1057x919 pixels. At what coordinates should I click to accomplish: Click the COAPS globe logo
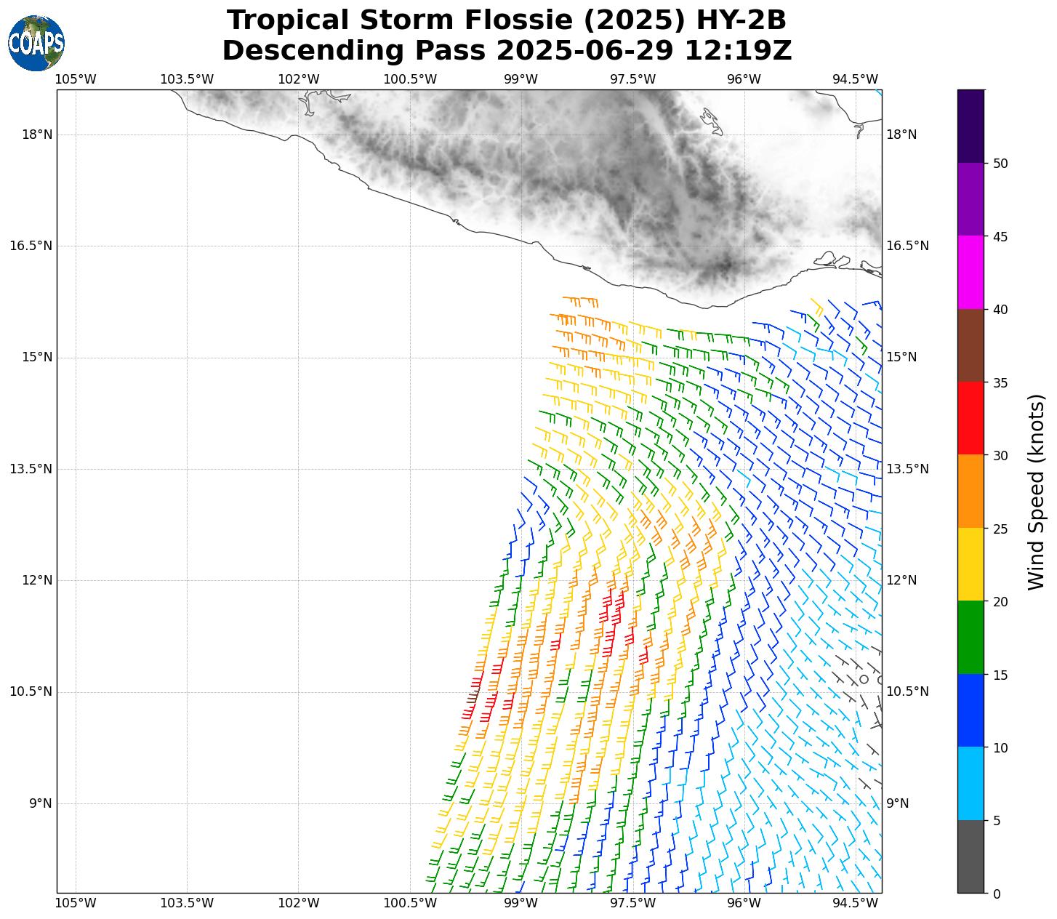[x=36, y=44]
